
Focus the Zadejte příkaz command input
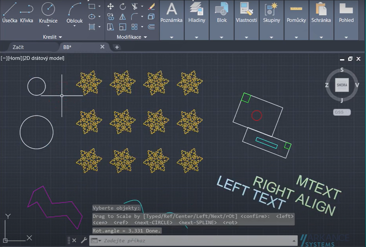pos(197,241)
